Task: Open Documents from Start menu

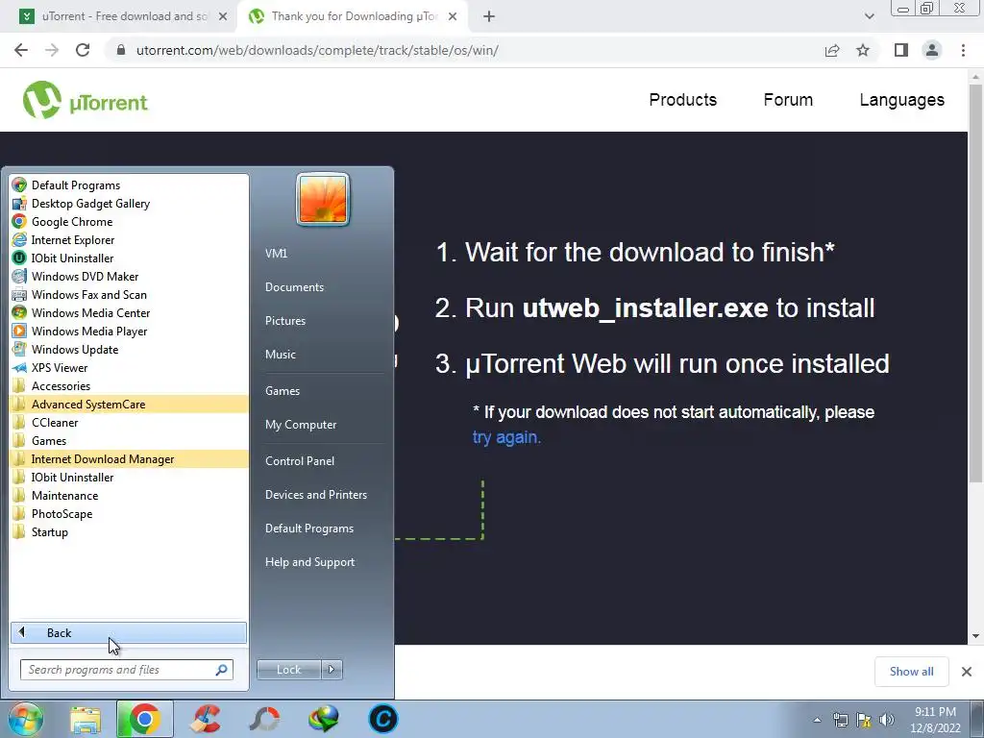Action: point(294,286)
